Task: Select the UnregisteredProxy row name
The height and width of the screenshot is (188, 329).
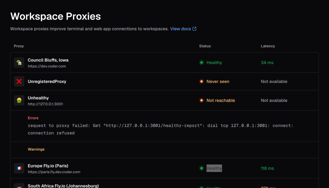Action: [x=47, y=82]
